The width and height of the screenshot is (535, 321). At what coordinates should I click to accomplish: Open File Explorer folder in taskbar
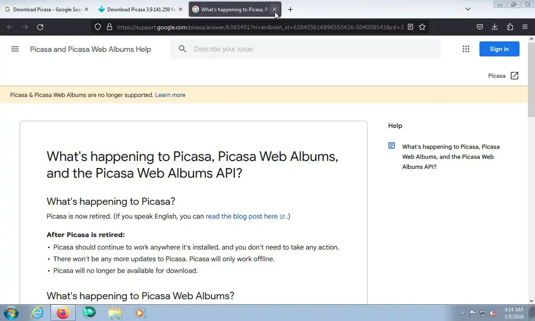coord(115,313)
